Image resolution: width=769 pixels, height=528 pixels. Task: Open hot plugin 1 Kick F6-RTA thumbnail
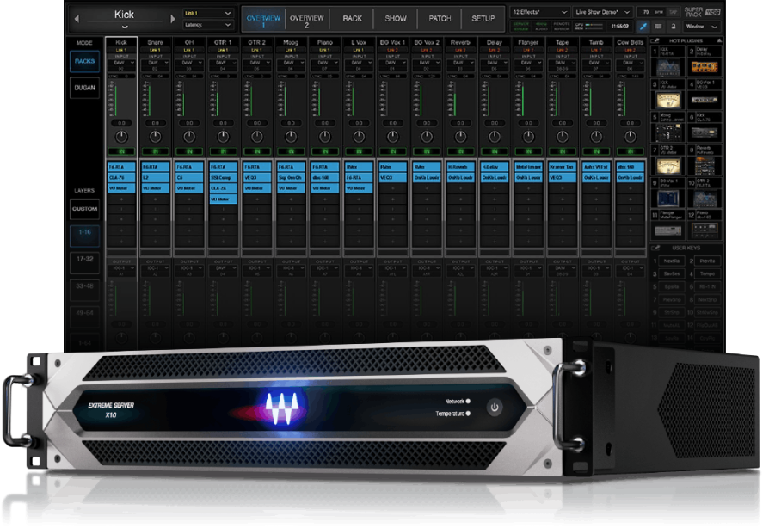click(668, 68)
